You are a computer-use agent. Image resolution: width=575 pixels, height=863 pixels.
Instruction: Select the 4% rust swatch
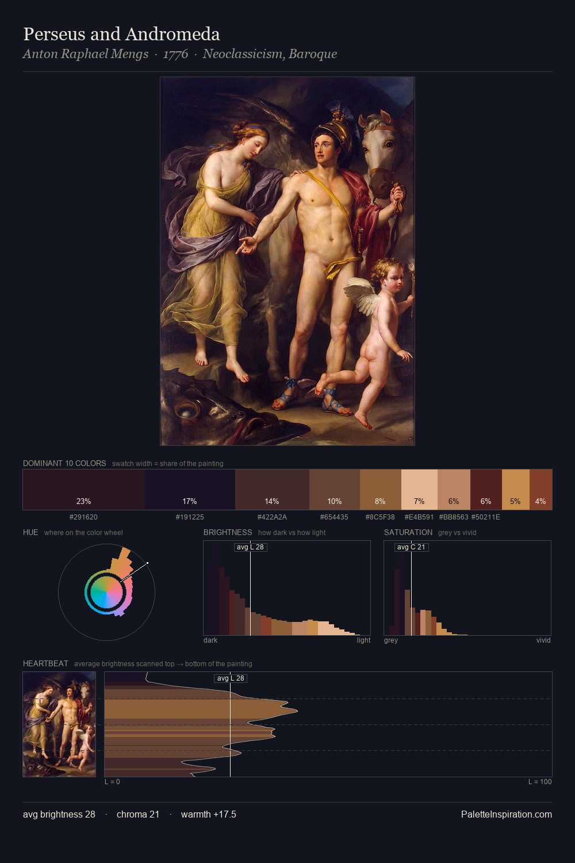click(540, 490)
